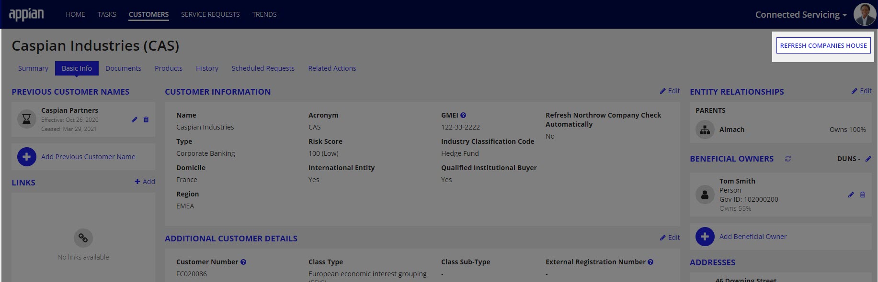Click Refresh Companies House button
The height and width of the screenshot is (282, 878).
(823, 45)
